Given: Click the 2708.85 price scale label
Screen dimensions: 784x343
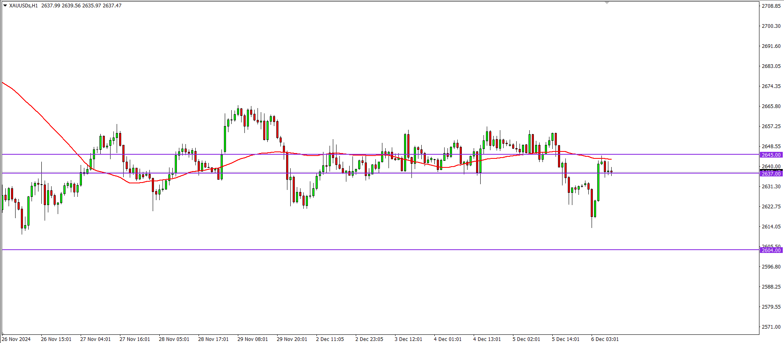Looking at the screenshot, I should pyautogui.click(x=771, y=6).
